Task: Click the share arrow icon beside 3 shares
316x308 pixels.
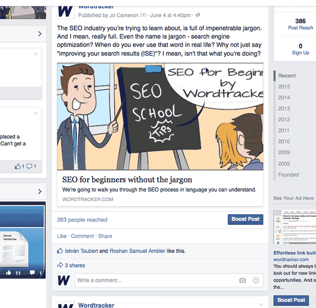Action: point(60,265)
